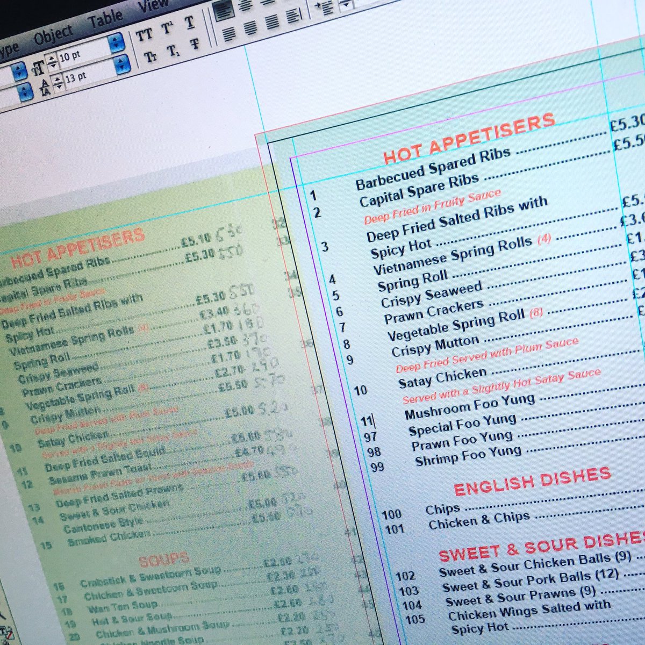Click 'Chicken & Chips' under English Dishes
Image resolution: width=645 pixels, height=645 pixels.
tap(479, 520)
